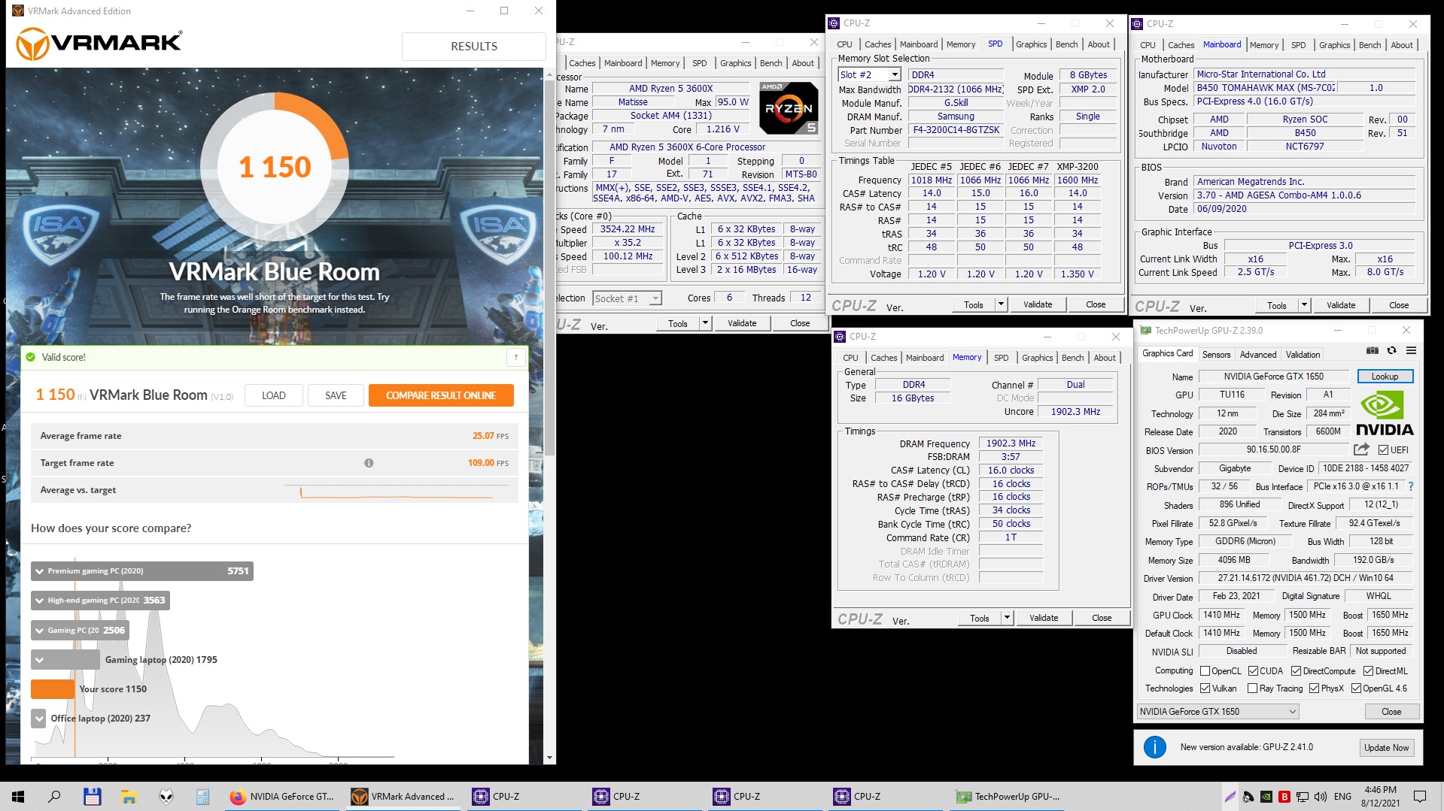Switch to the TechPowerUp GPU-Z taskbar button

pyautogui.click(x=1008, y=797)
